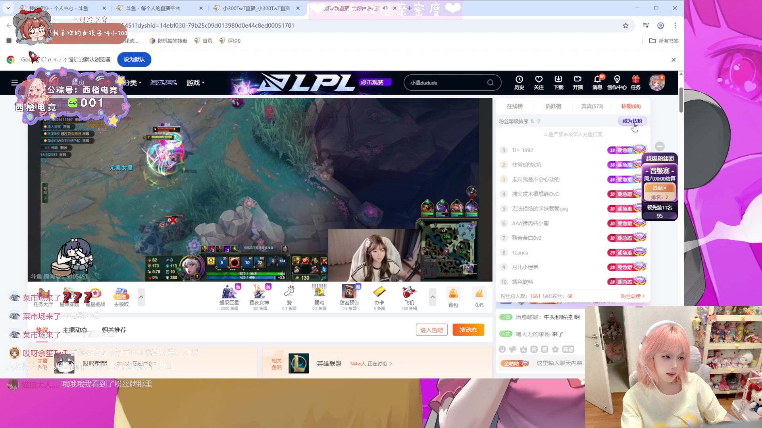Open the 消息 bell notifications icon
Screen dimensions: 762x428
pyautogui.click(x=597, y=82)
